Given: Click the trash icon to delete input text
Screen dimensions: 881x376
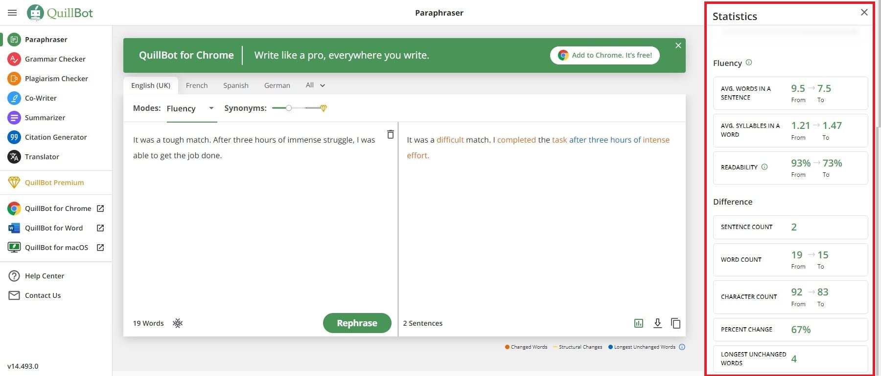Looking at the screenshot, I should tap(390, 134).
